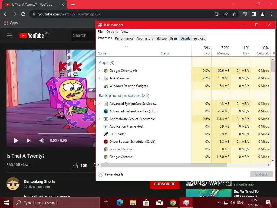The image size is (277, 208).
Task: Open Windows Start menu
Action: pos(6,203)
